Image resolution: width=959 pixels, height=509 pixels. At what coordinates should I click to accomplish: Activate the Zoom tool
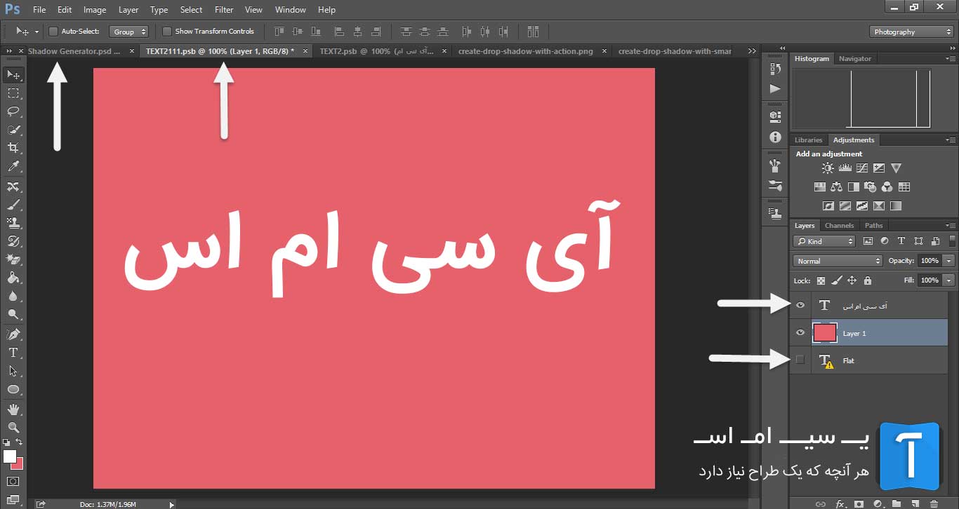[13, 427]
